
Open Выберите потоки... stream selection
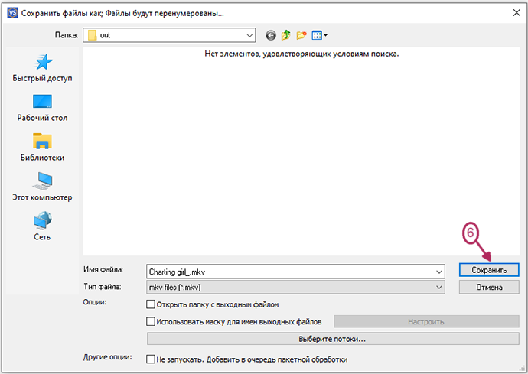(333, 339)
